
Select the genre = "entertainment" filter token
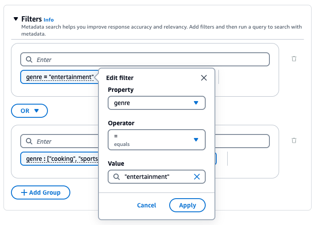tap(59, 77)
